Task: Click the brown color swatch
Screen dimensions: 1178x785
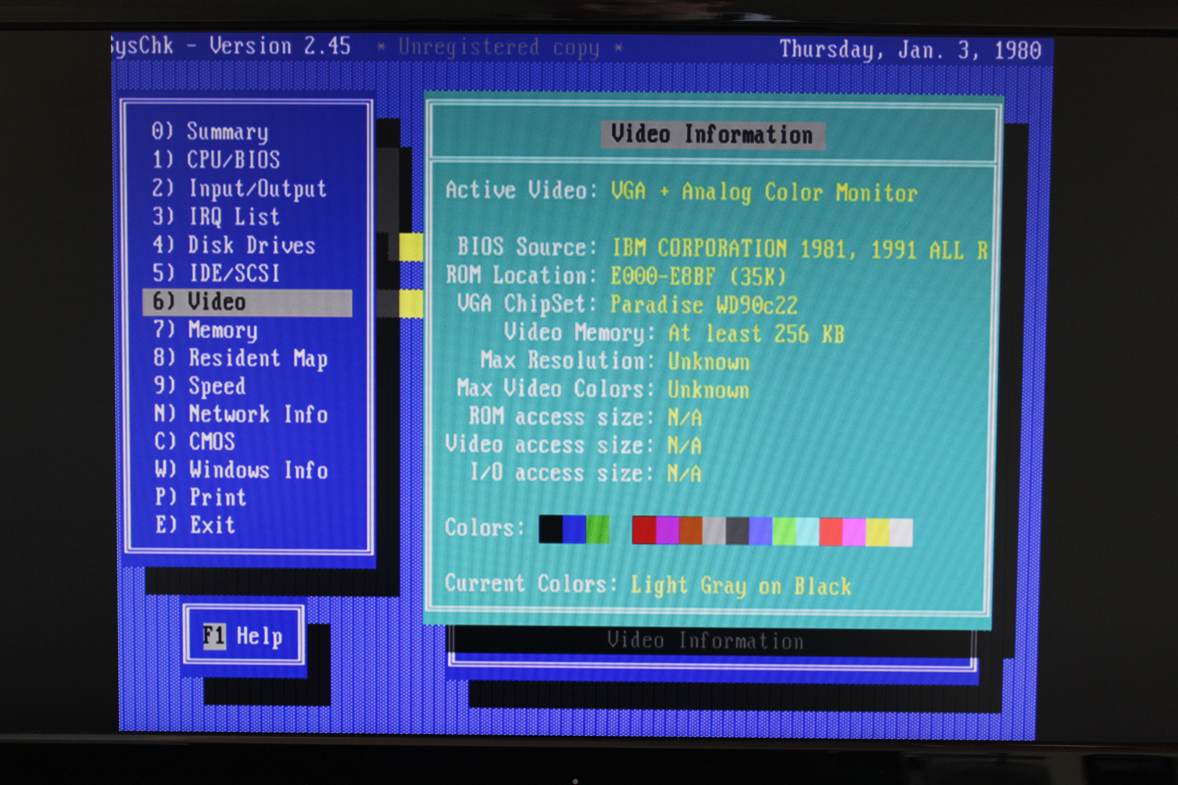Action: pos(691,530)
